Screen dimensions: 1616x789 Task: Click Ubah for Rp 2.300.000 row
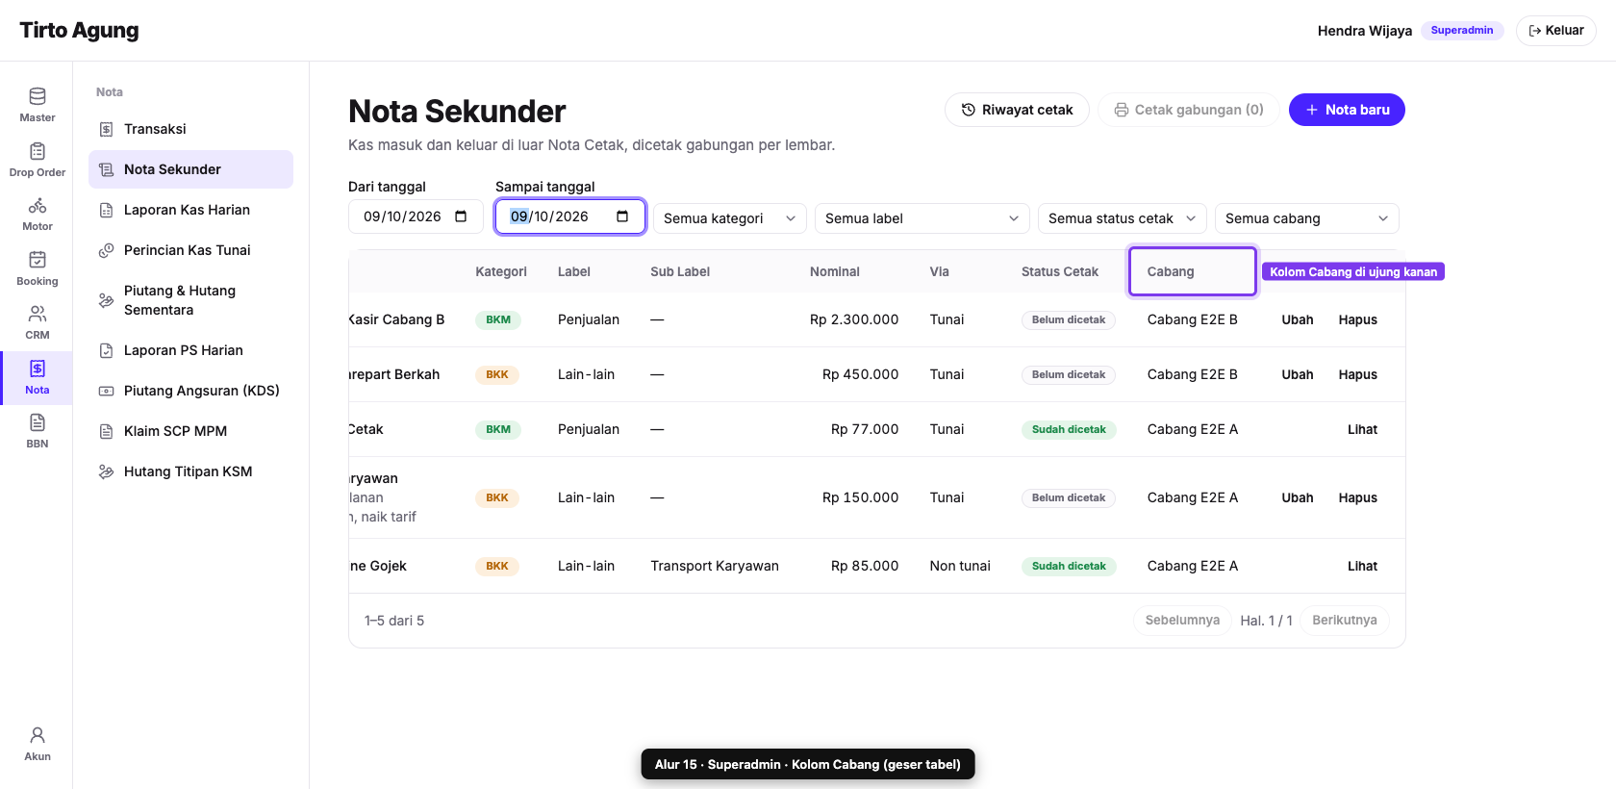coord(1298,319)
